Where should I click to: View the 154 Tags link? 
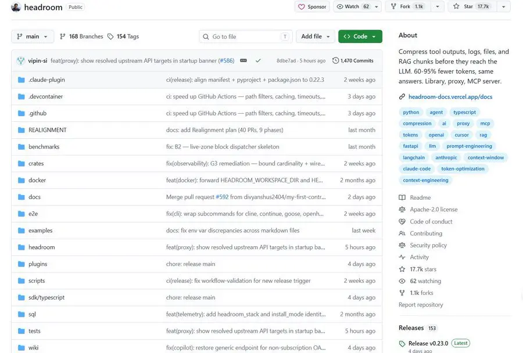123,37
